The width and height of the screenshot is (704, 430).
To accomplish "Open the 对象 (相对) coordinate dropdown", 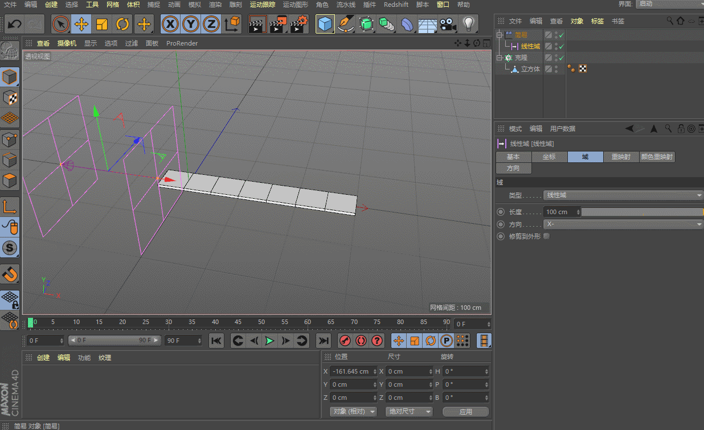I will click(x=353, y=411).
